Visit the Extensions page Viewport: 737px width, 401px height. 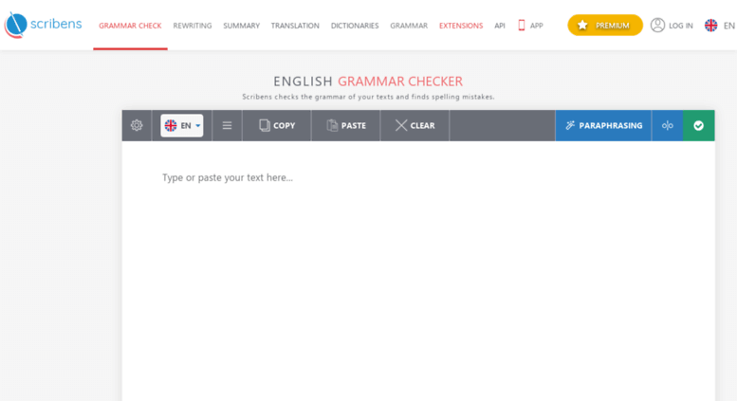click(461, 26)
